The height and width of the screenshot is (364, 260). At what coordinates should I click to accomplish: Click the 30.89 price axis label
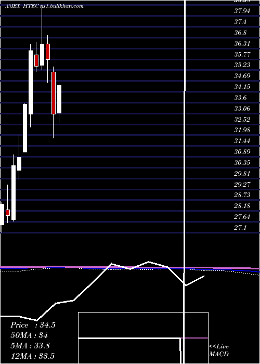pyautogui.click(x=242, y=152)
